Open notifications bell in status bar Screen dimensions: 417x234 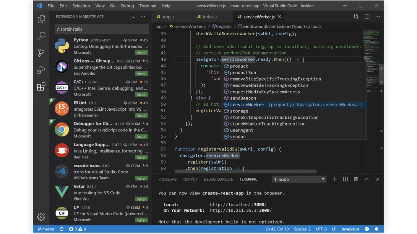[376, 229]
